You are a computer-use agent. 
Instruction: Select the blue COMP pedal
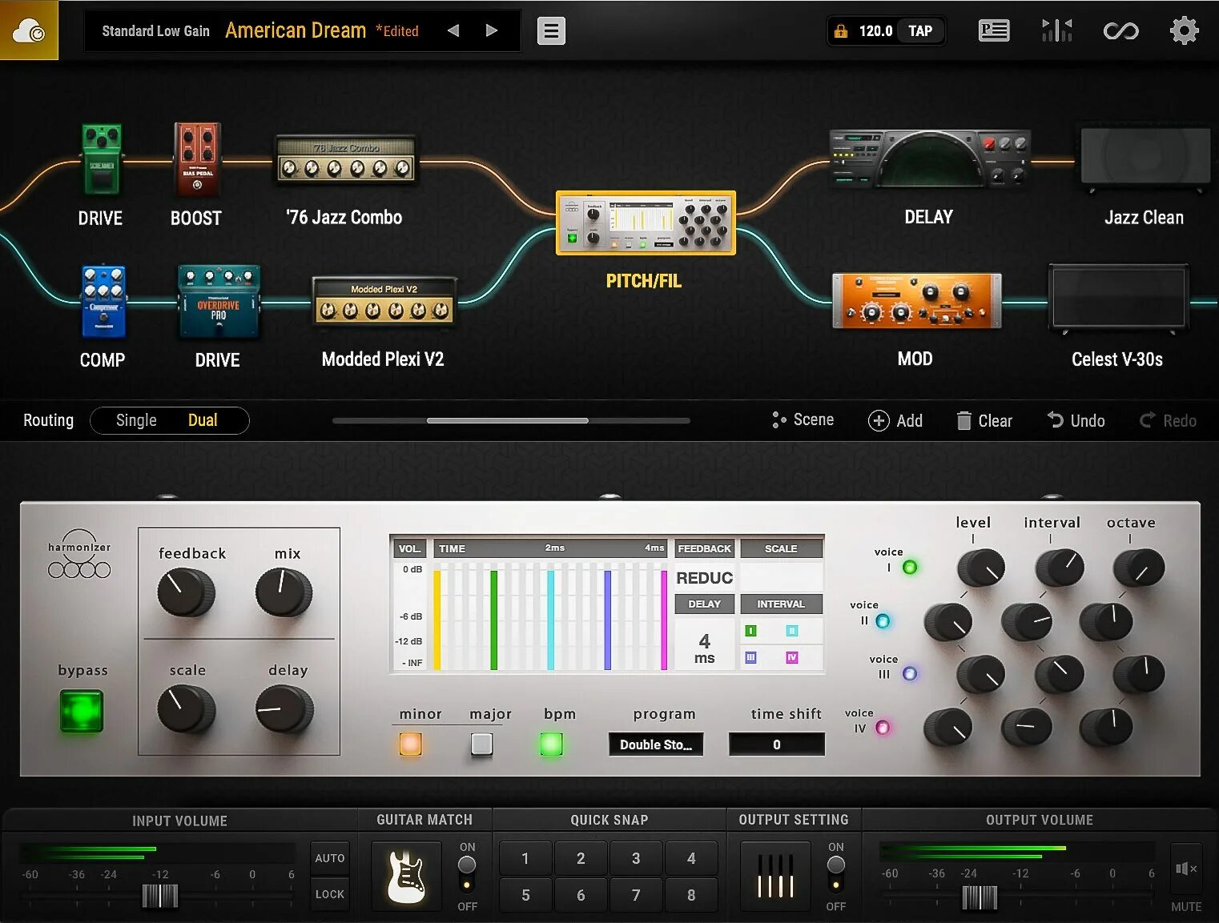(104, 301)
